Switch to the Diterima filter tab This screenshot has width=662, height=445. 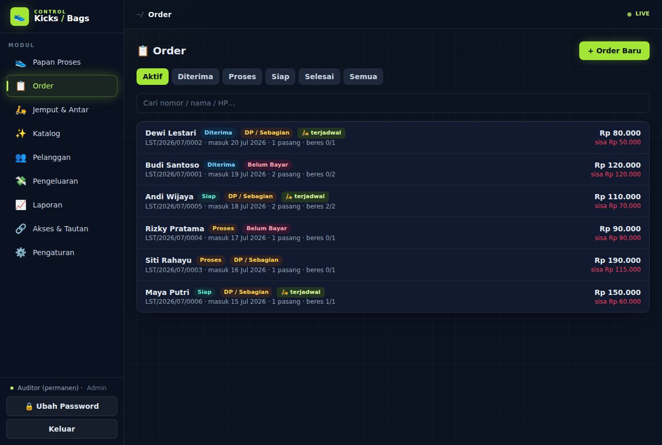[x=195, y=77]
